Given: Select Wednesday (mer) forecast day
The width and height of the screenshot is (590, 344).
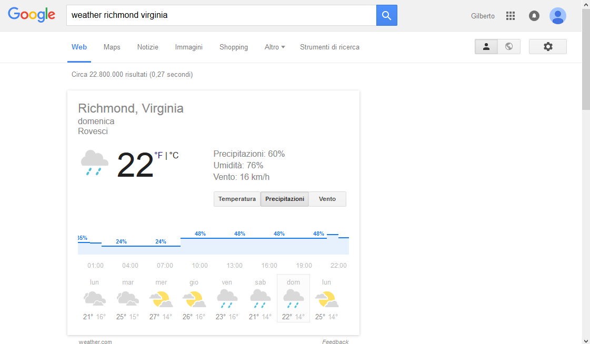Looking at the screenshot, I should [x=161, y=298].
